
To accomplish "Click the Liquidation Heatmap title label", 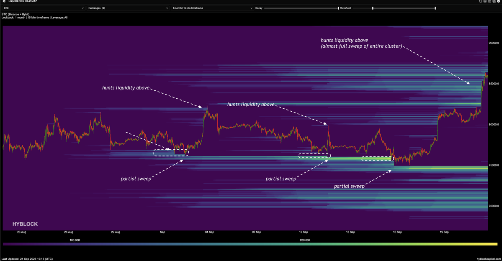I will point(23,1).
